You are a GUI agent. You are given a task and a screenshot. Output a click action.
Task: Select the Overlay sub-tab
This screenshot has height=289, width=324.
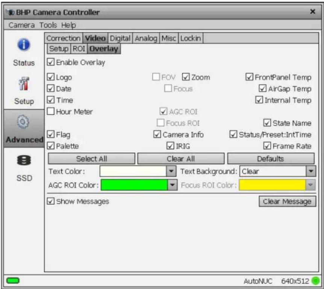[104, 49]
